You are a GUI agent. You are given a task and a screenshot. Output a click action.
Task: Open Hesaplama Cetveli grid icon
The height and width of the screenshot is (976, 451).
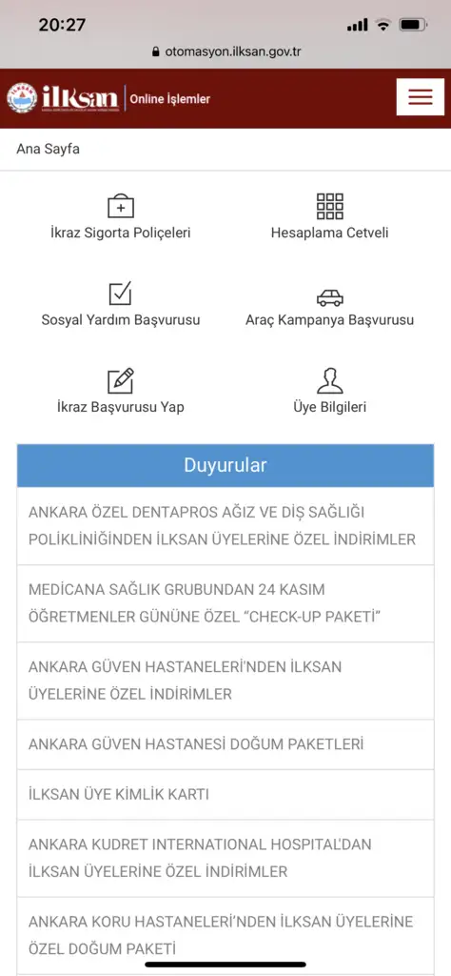point(330,206)
